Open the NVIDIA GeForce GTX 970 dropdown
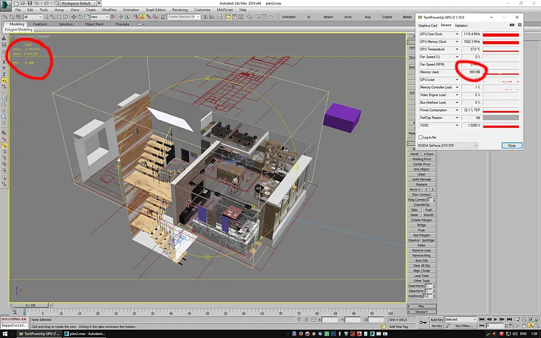The width and height of the screenshot is (541, 338). [x=447, y=146]
